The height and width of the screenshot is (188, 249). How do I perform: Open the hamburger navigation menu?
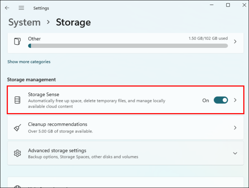pos(21,8)
